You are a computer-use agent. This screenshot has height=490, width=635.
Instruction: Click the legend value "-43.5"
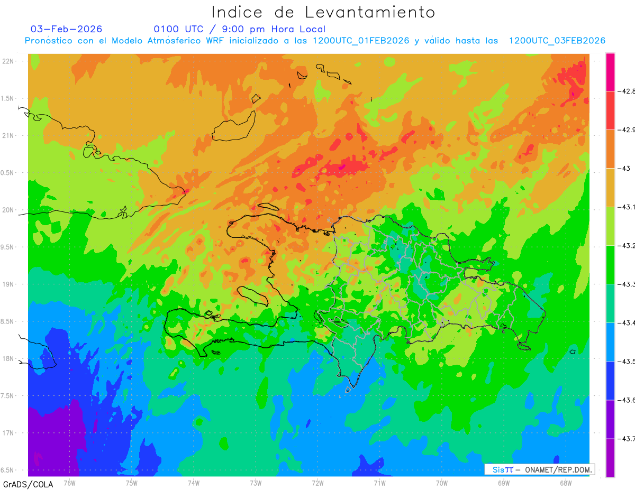tap(626, 362)
